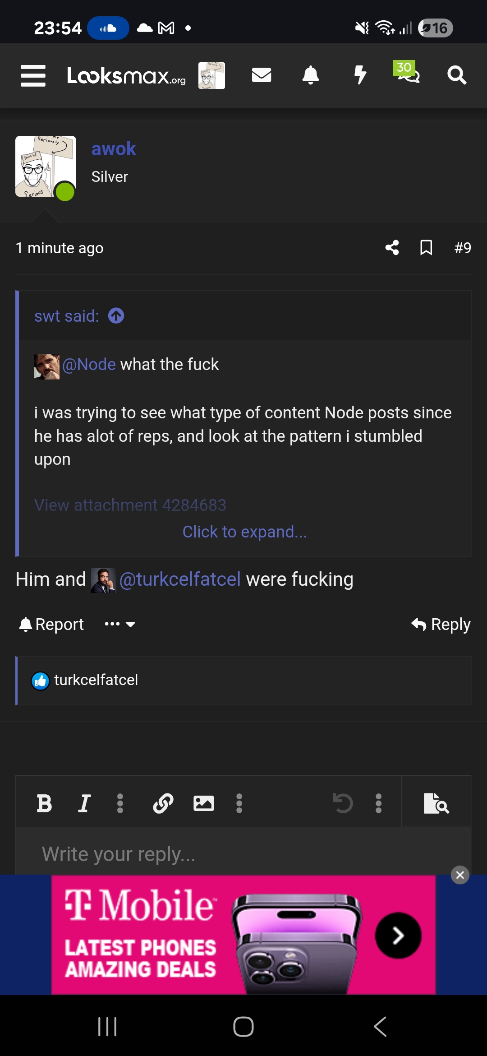
Task: Open the @turkcelfatcel mention link
Action: (x=179, y=579)
